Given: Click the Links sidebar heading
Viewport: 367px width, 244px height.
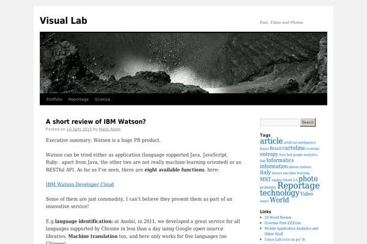Looking at the screenshot, I should pyautogui.click(x=265, y=212).
